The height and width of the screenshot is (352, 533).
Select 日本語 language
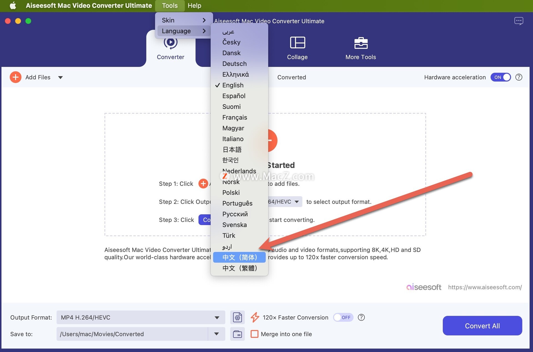pyautogui.click(x=239, y=149)
